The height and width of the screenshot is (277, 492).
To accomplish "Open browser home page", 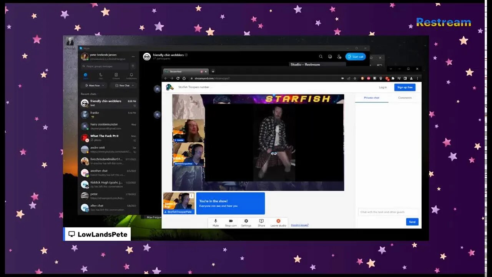I will (184, 78).
